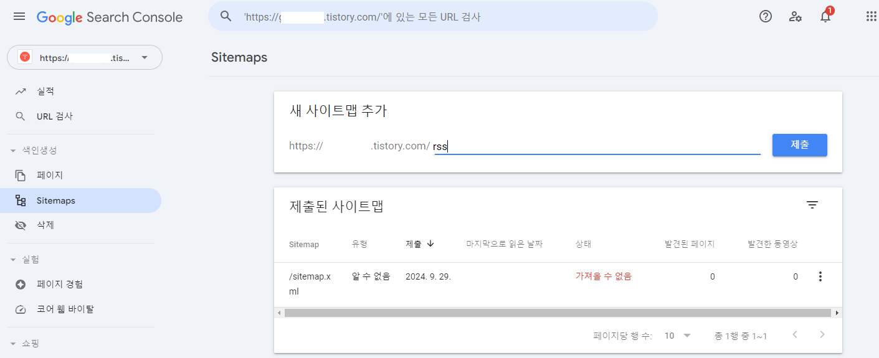
Task: Open 삭제 in the sidebar
Action: pyautogui.click(x=81, y=225)
